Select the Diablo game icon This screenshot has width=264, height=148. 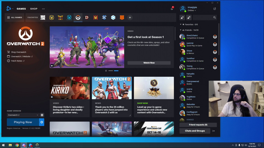tap(87, 17)
